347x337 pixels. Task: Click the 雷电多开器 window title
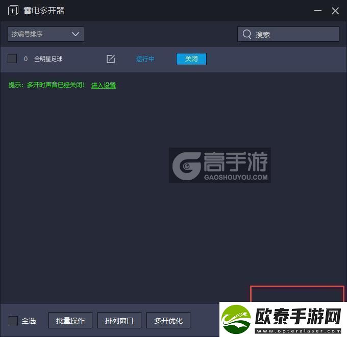coord(44,11)
